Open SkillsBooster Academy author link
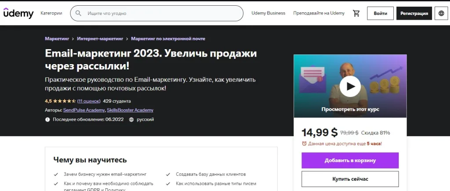Viewport: 450px width, 191px height. (x=130, y=110)
